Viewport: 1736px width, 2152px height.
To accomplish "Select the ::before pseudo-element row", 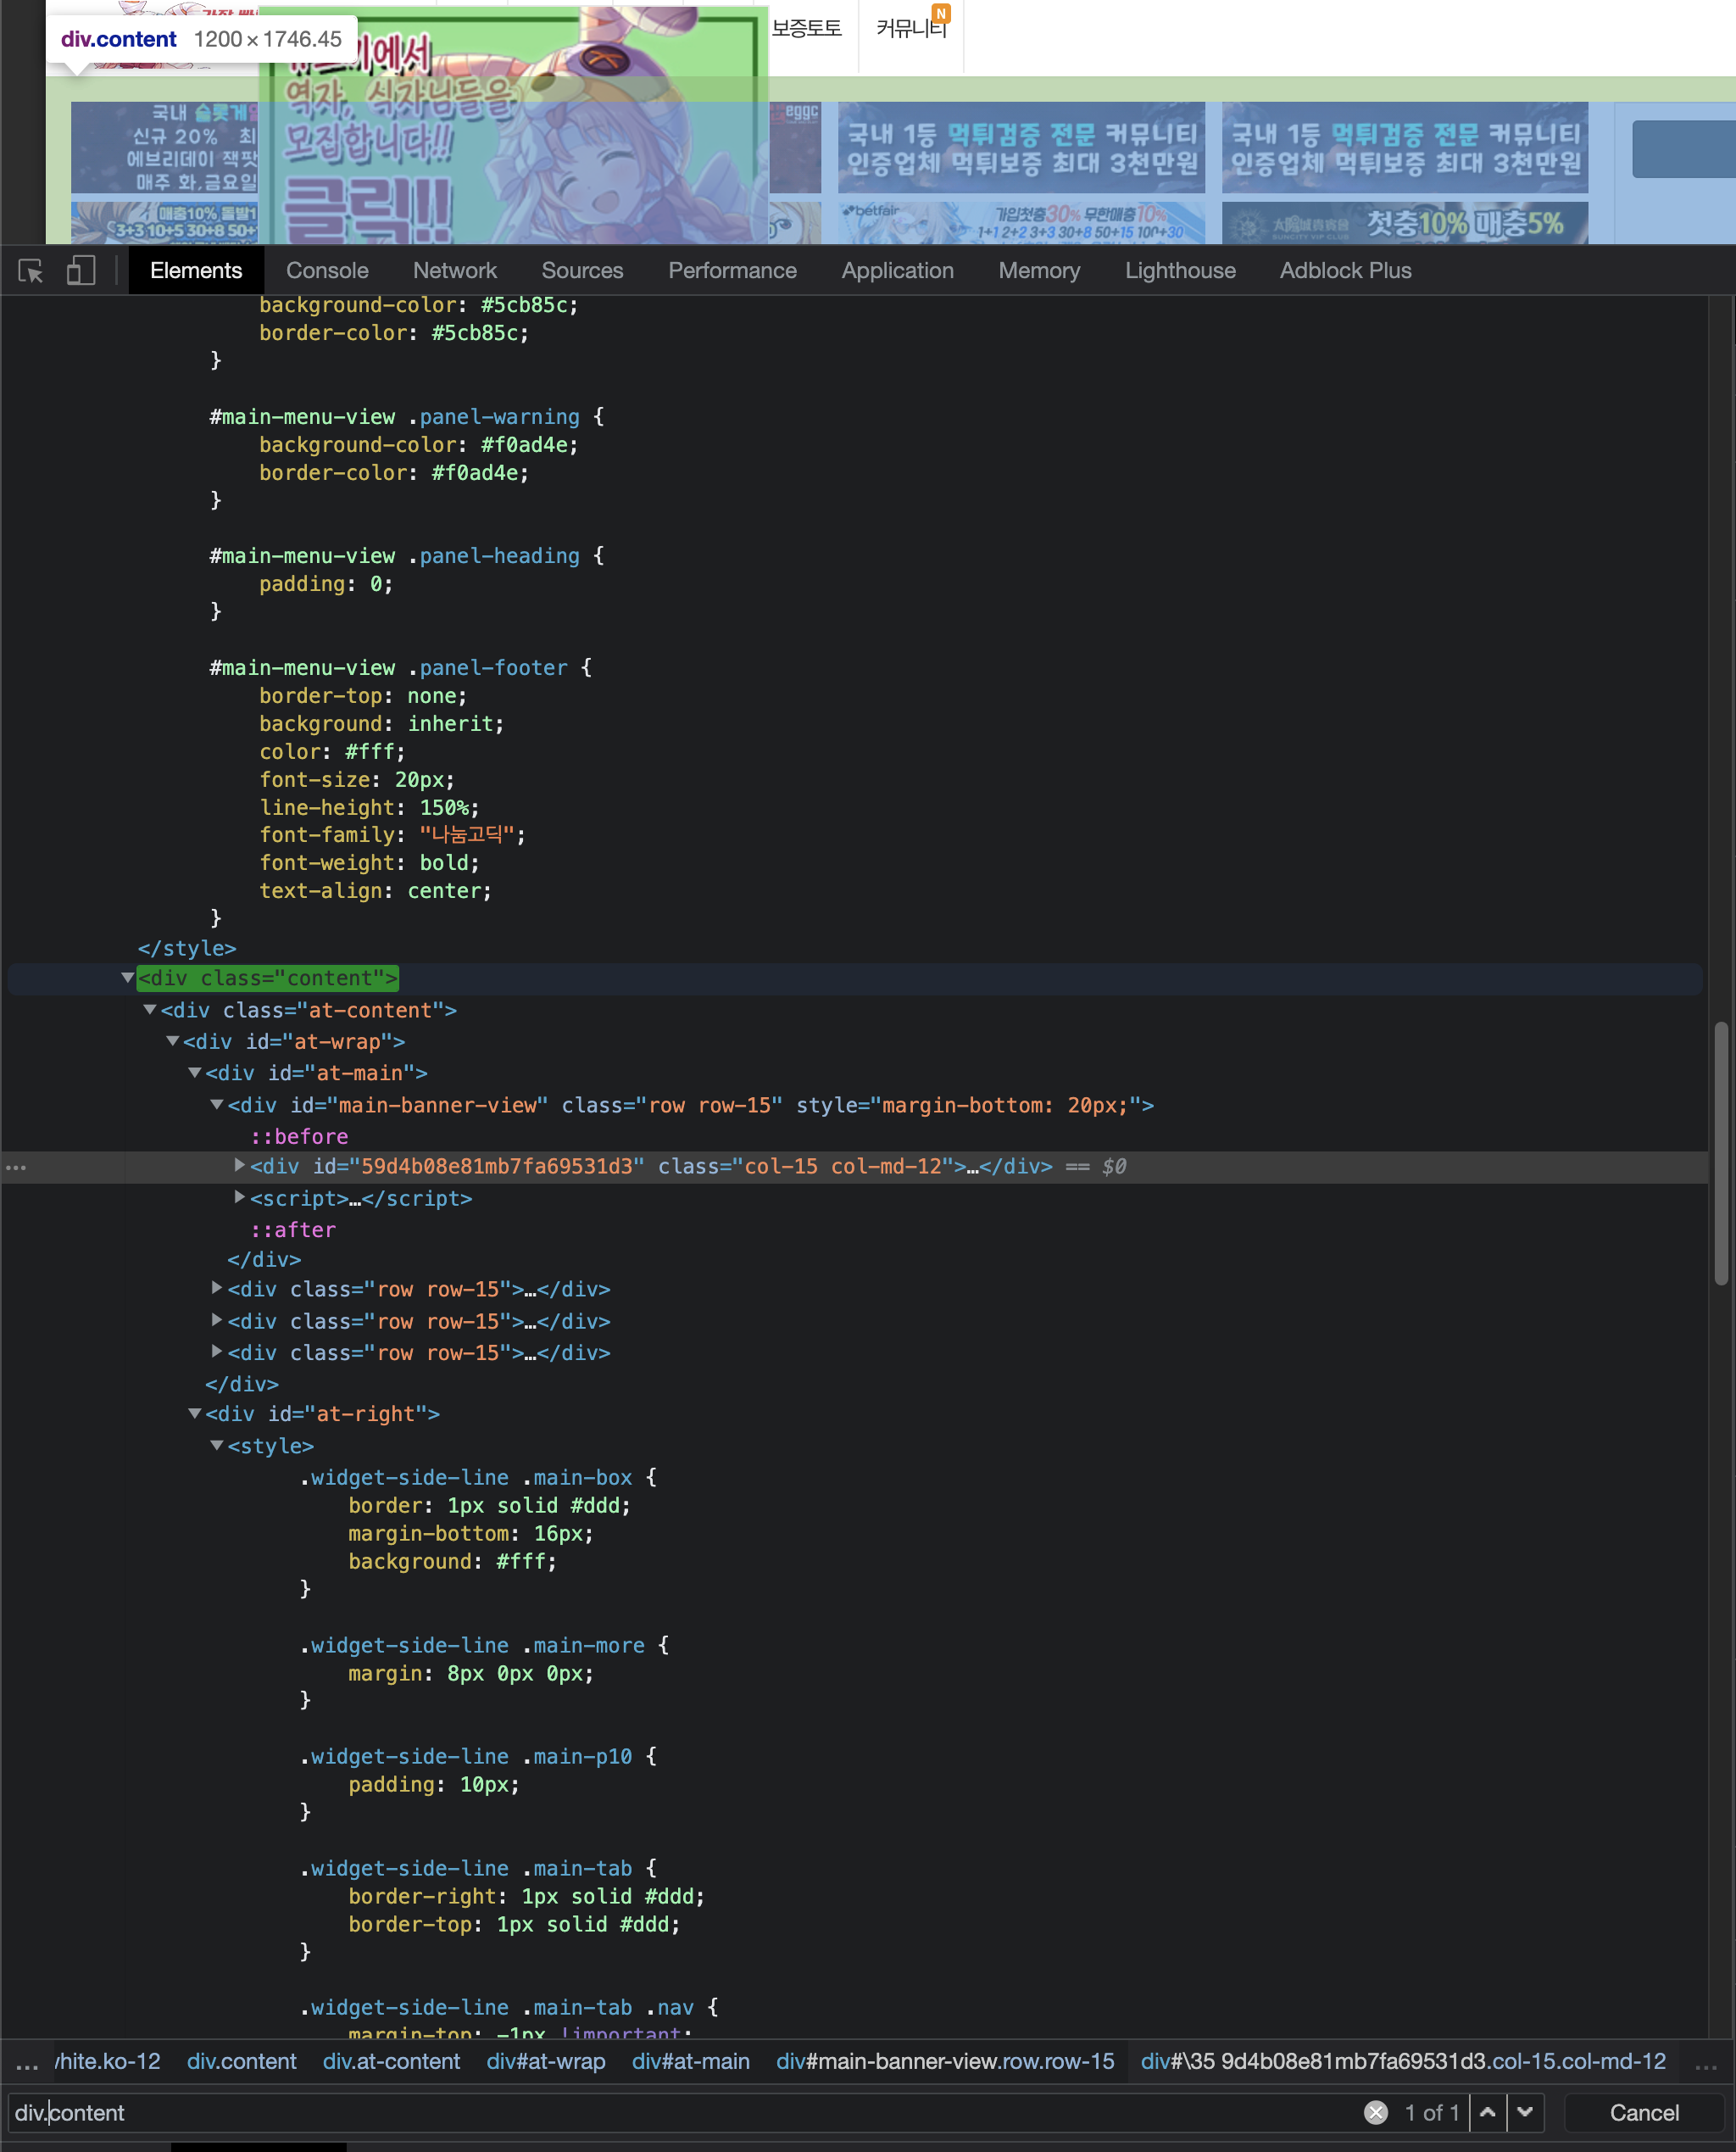I will point(299,1136).
